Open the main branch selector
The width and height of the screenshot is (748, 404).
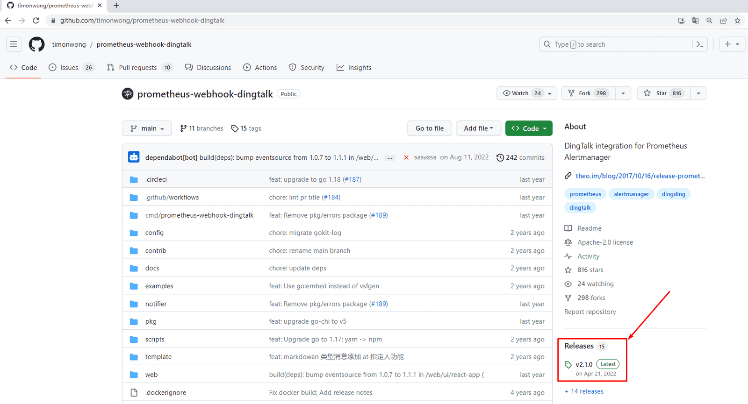pos(147,128)
